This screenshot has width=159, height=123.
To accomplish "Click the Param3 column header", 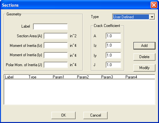I will point(113,77).
